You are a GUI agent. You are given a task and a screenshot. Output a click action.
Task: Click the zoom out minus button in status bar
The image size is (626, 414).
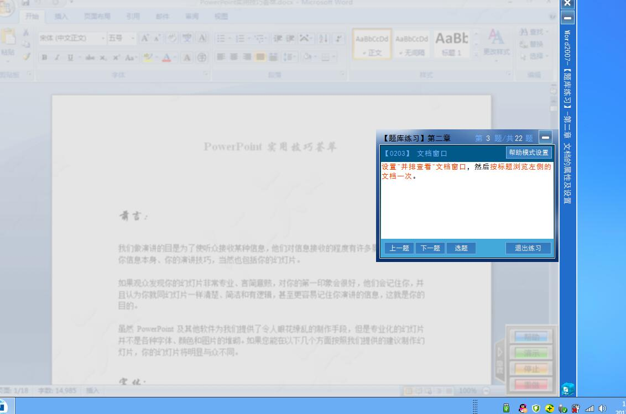486,391
